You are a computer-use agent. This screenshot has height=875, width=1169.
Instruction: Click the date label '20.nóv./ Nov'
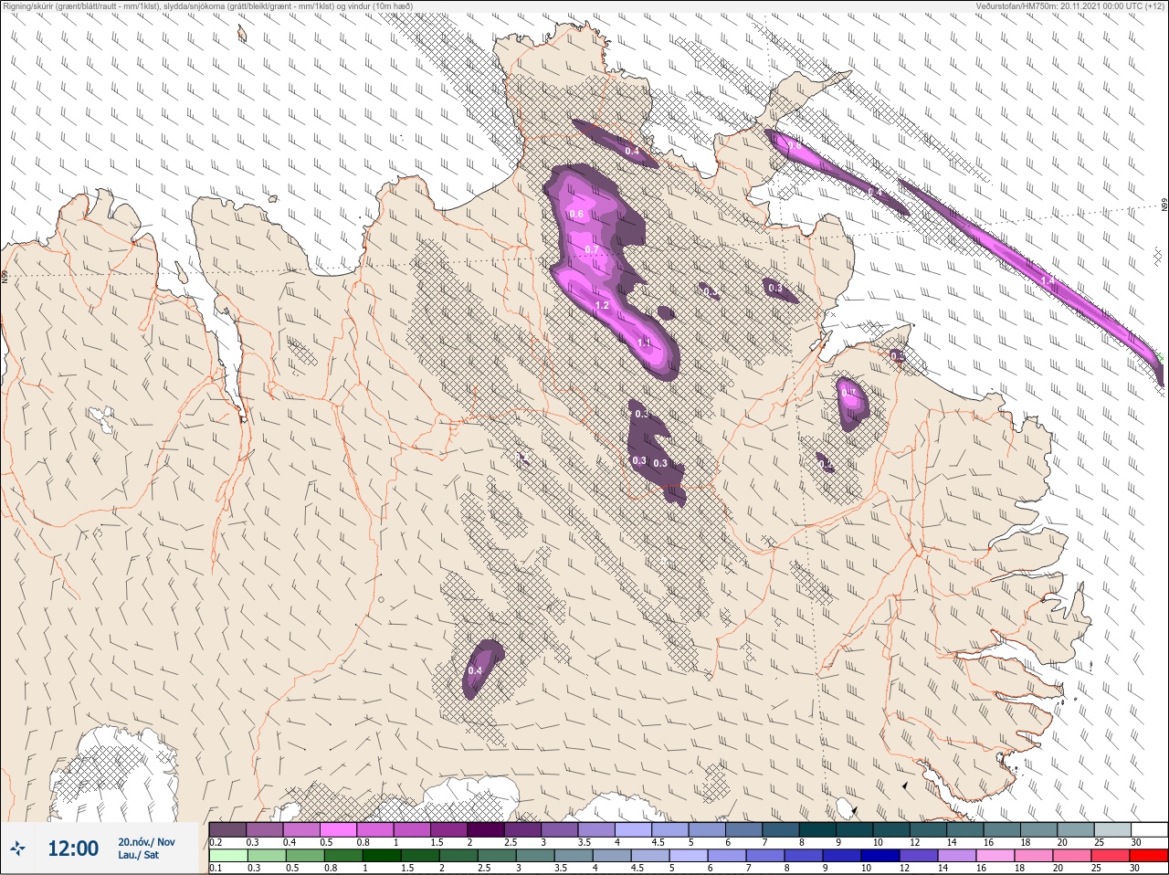146,842
